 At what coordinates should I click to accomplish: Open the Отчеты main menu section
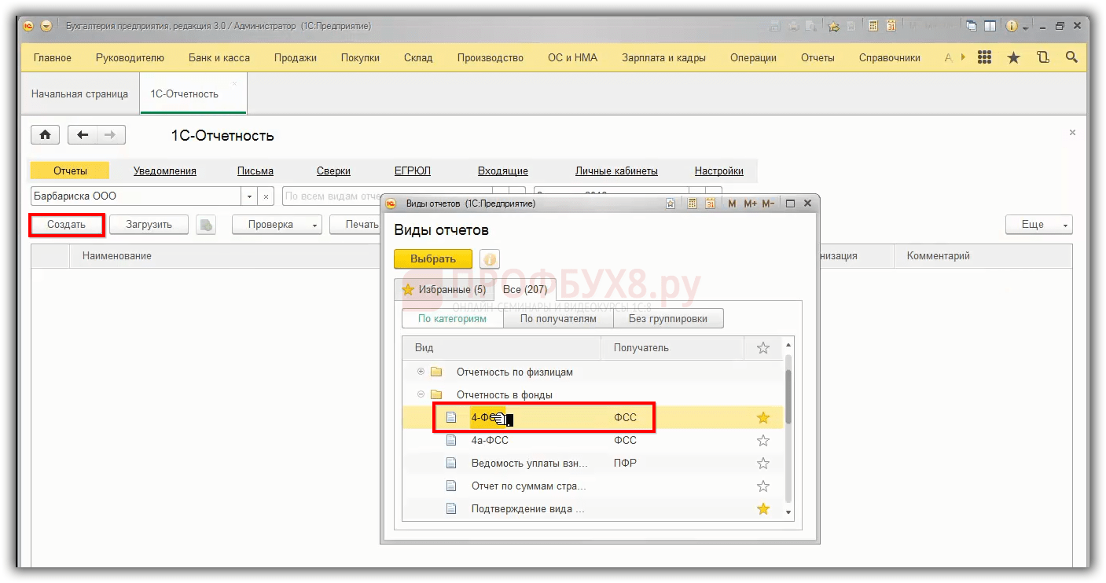tap(818, 57)
